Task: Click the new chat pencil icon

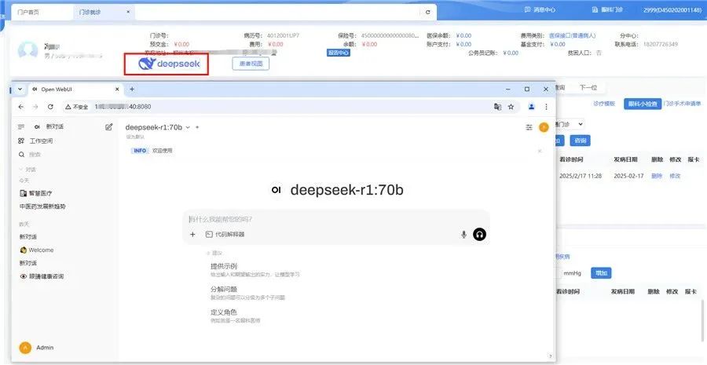Action: pyautogui.click(x=108, y=127)
